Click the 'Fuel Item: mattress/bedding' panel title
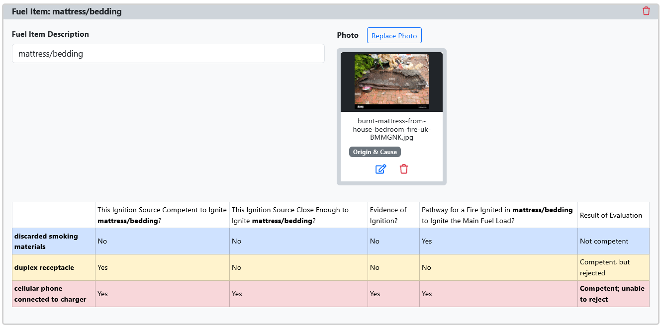Image resolution: width=660 pixels, height=326 pixels. click(67, 11)
